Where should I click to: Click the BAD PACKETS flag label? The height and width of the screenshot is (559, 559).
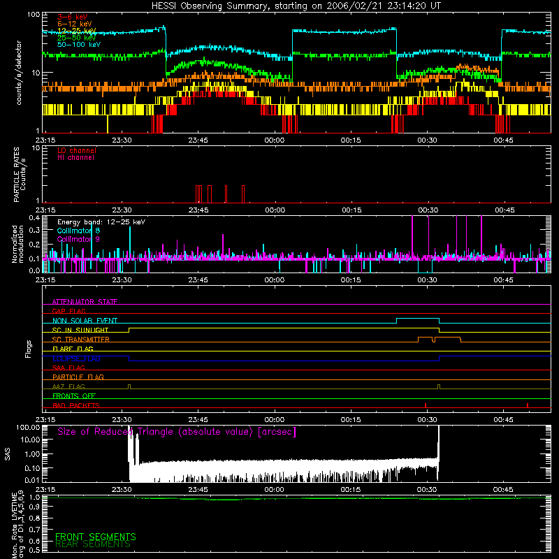76,405
